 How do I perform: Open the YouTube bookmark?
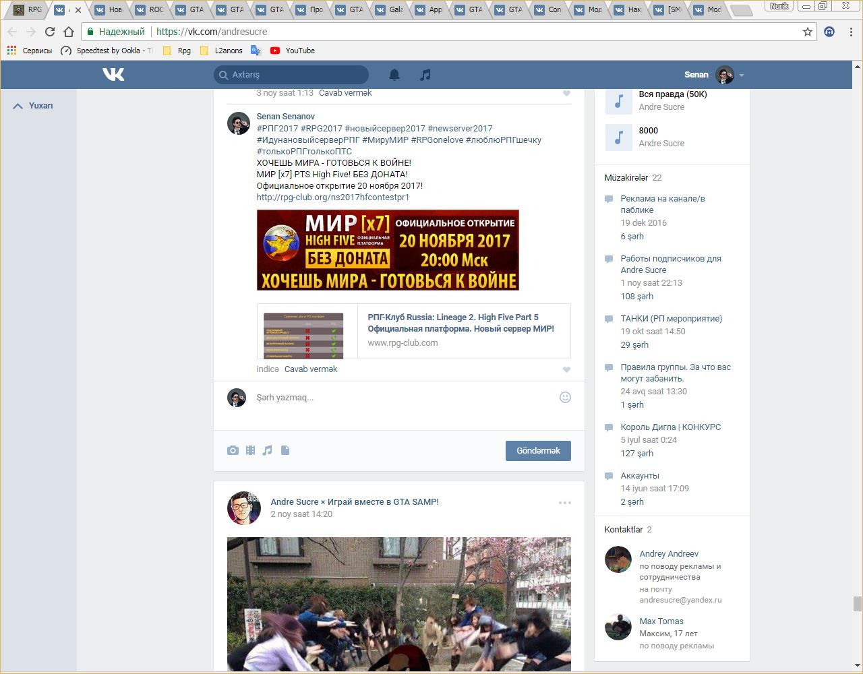[293, 51]
